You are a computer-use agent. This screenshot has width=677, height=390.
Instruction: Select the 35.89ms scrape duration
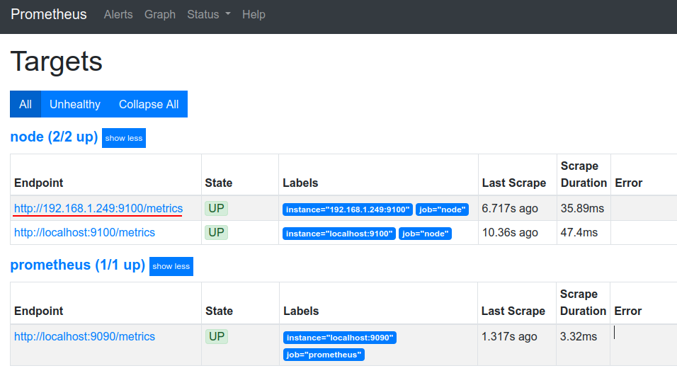[582, 208]
